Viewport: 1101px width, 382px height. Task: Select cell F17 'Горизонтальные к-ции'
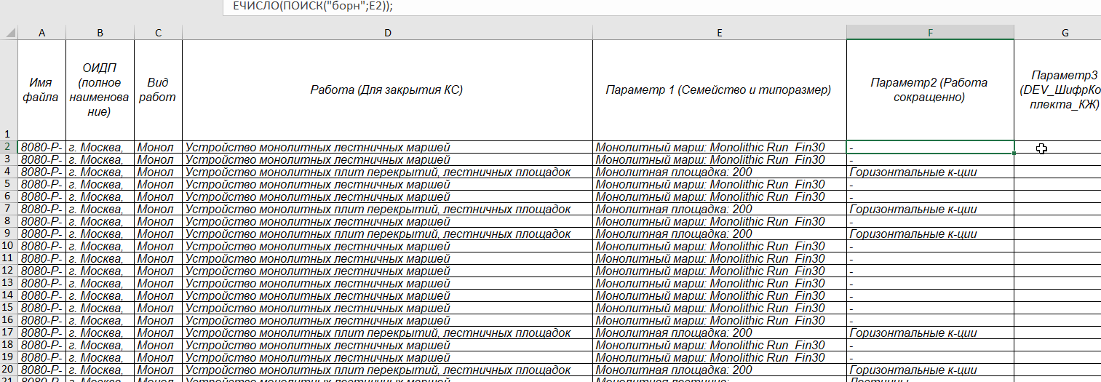click(x=930, y=333)
